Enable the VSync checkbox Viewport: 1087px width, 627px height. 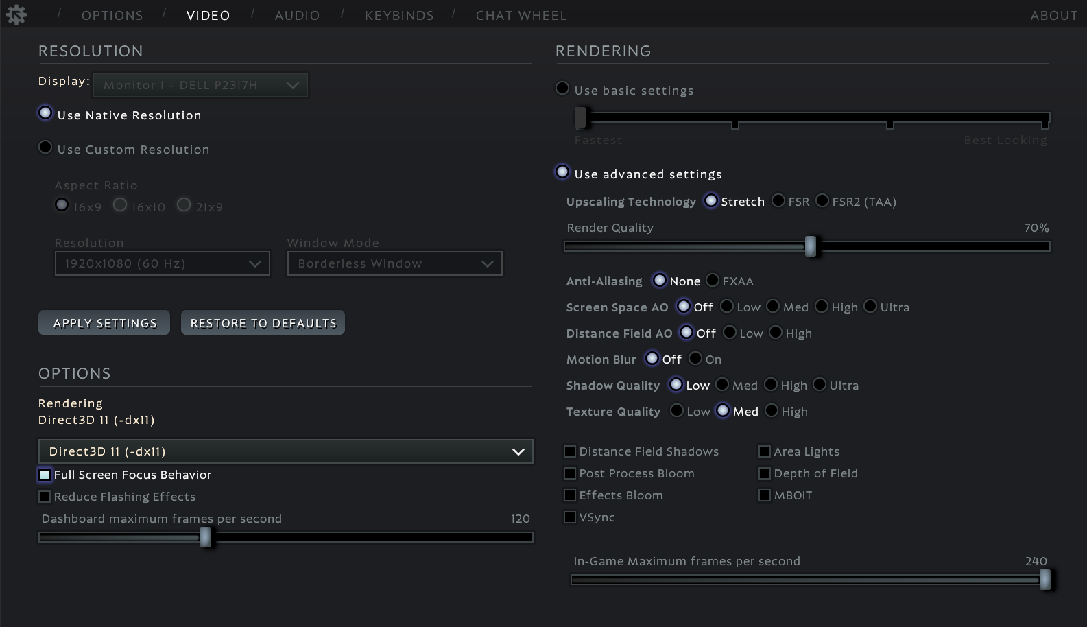570,517
